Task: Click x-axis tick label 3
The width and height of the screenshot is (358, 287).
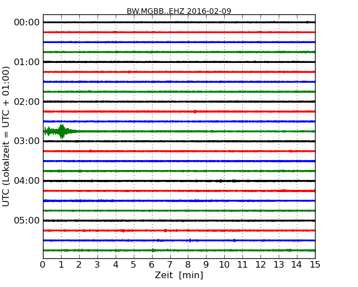Action: click(x=97, y=265)
